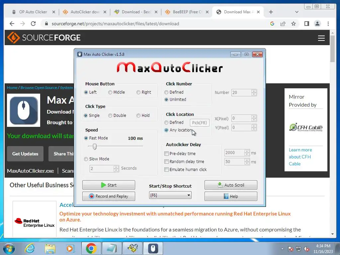
Task: Open Windows Media Player from taskbar
Action: (70, 248)
